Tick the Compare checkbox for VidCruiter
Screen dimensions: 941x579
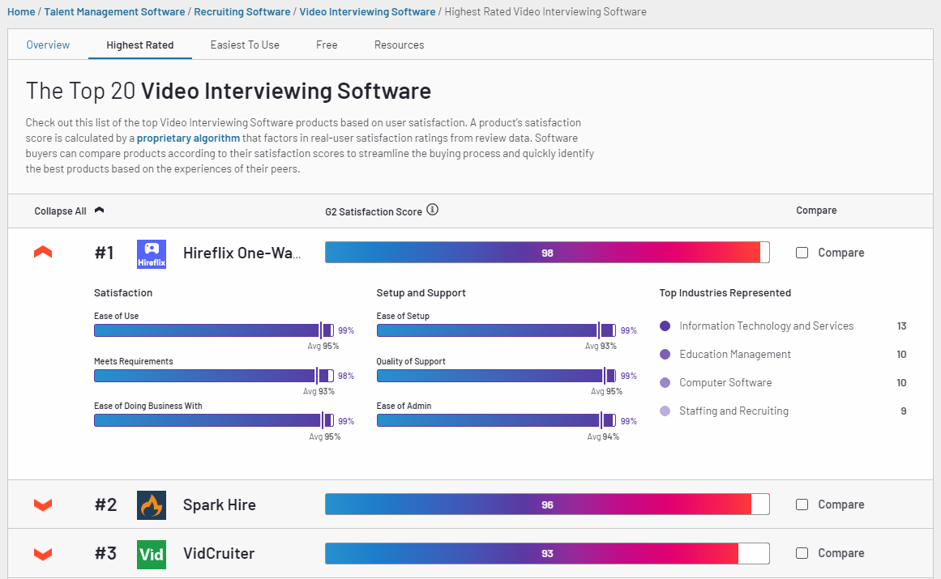(x=802, y=553)
